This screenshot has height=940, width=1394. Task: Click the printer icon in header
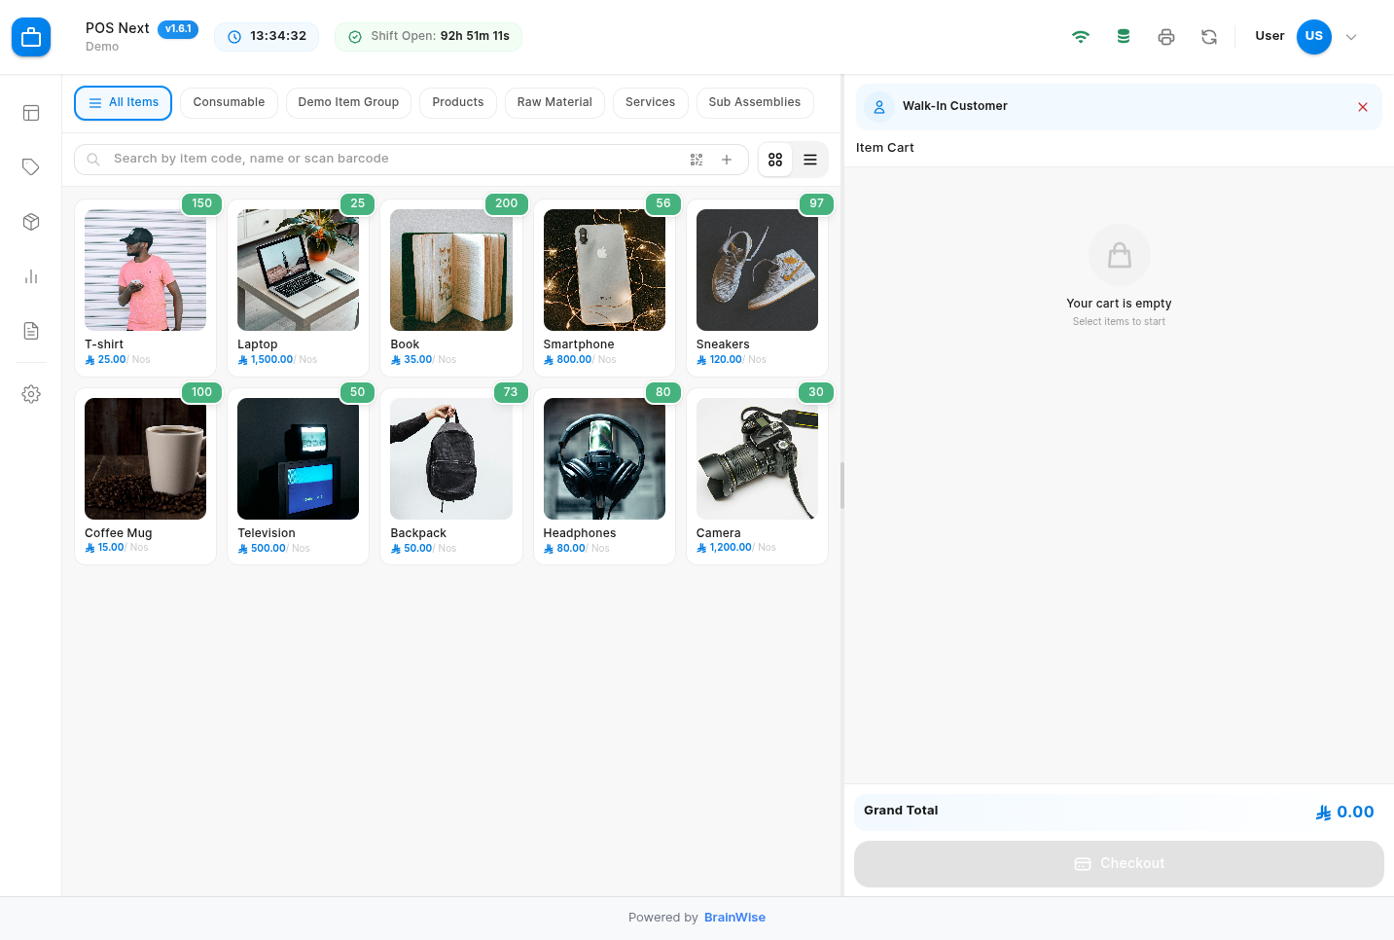pyautogui.click(x=1165, y=37)
